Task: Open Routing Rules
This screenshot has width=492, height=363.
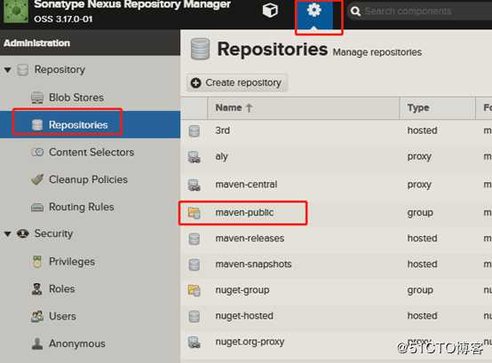Action: coord(82,207)
